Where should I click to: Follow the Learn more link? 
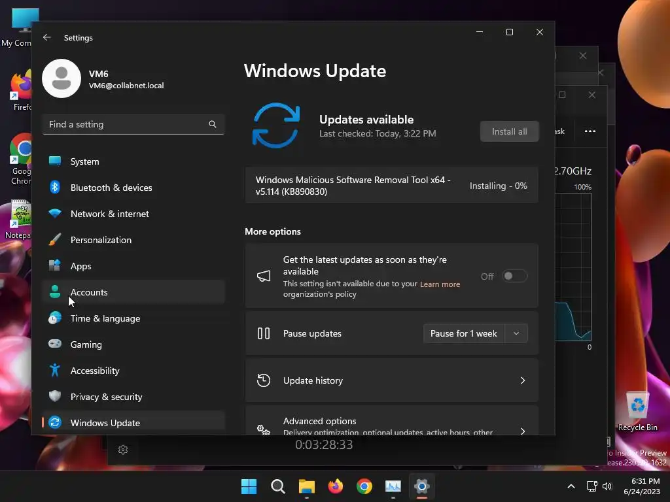click(440, 284)
